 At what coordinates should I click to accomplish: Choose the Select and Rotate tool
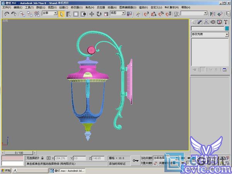point(99,14)
